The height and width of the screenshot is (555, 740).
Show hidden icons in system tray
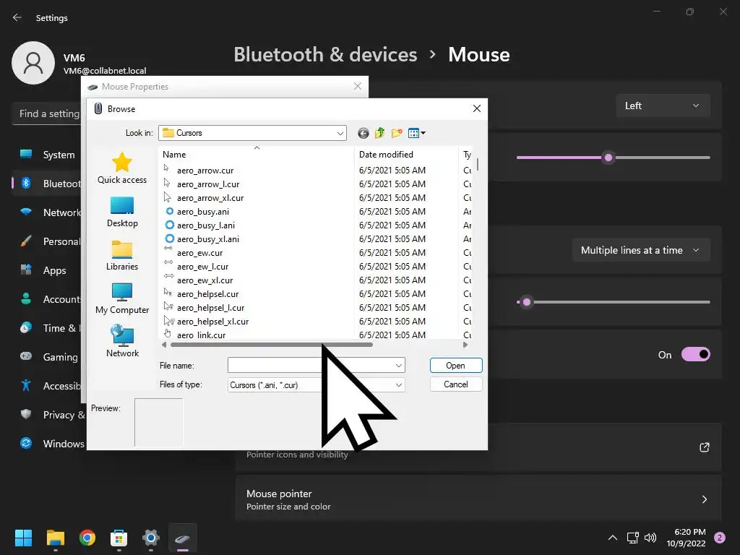(x=613, y=538)
